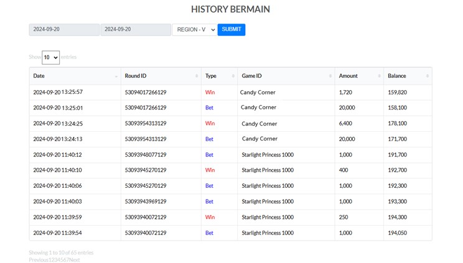The image size is (463, 263).
Task: Click balance value 194,050
Action: (398, 233)
